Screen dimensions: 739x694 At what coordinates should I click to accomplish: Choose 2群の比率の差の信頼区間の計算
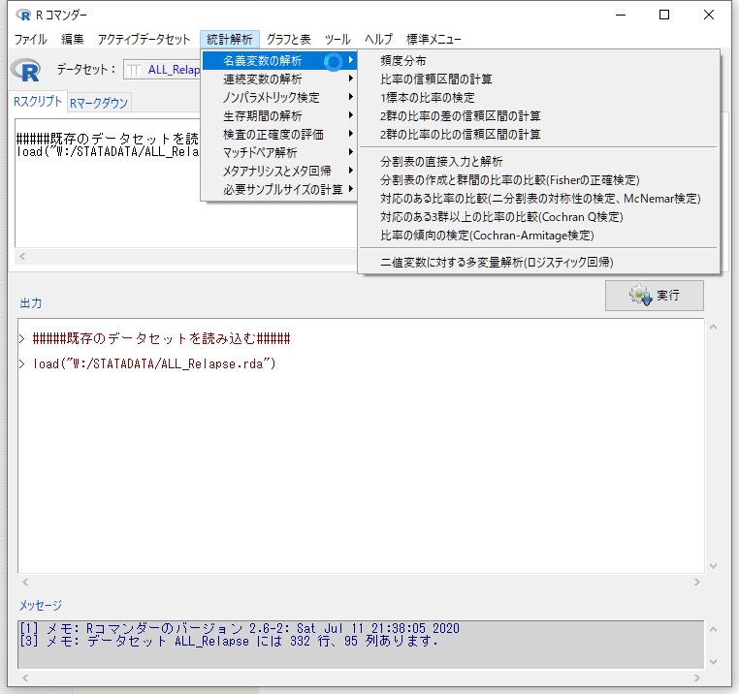click(538, 116)
